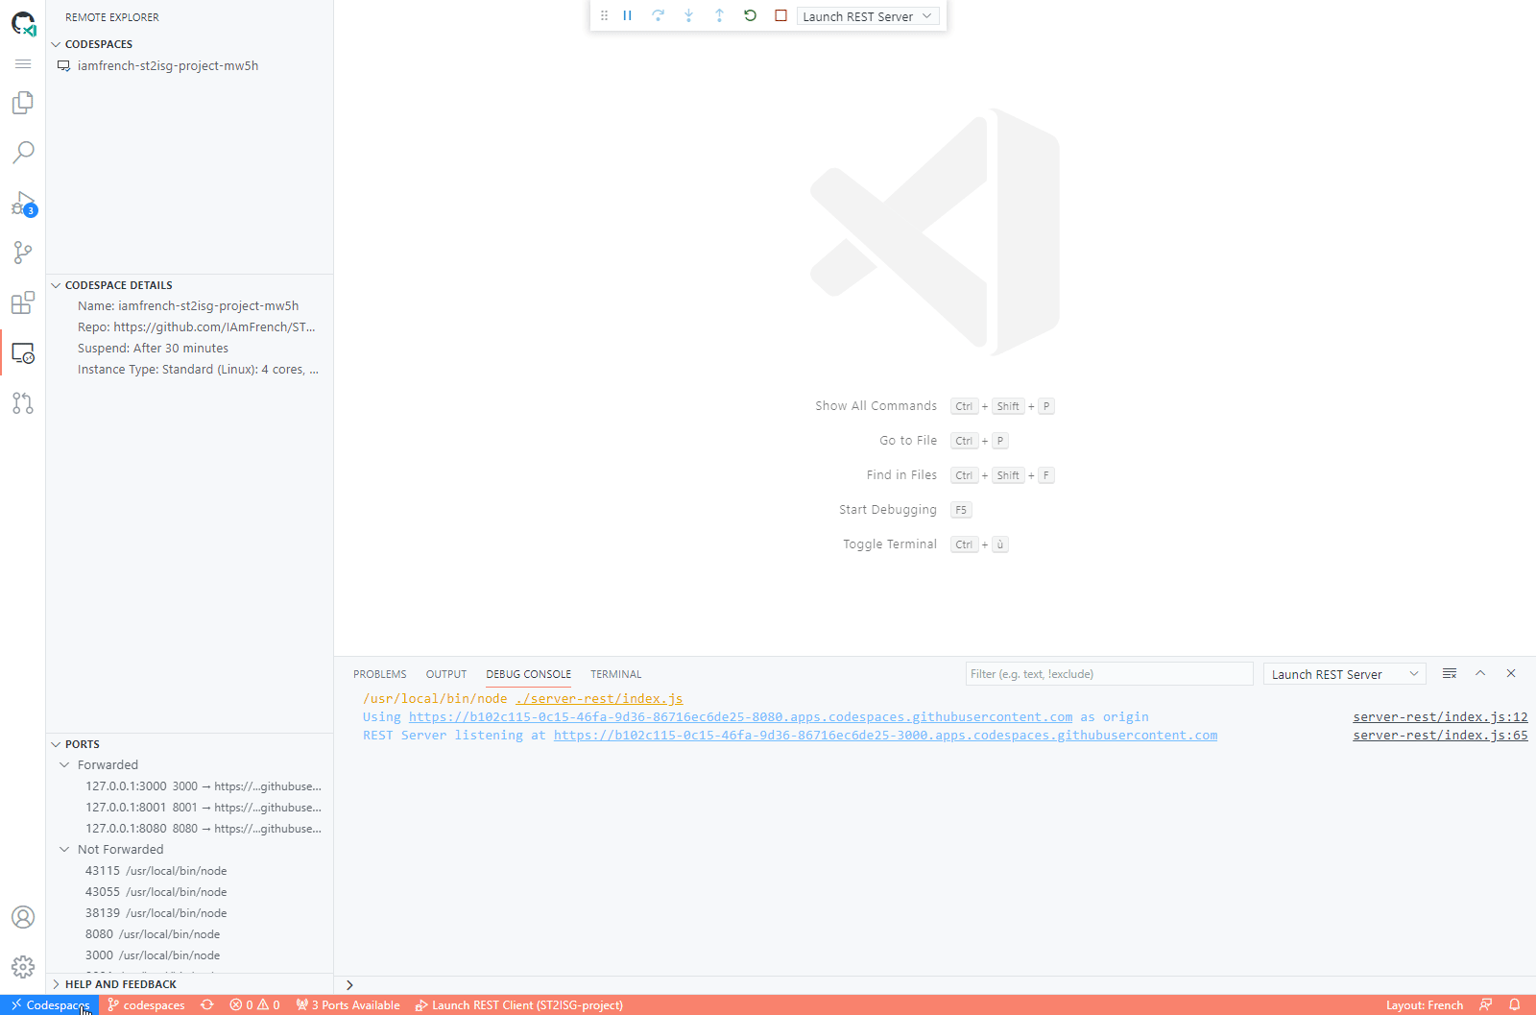This screenshot has width=1536, height=1015.
Task: Click the Codespaces remote status indicator
Action: pos(49,1005)
